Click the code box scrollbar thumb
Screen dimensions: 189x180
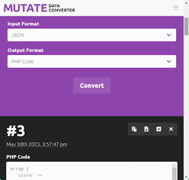point(174,173)
